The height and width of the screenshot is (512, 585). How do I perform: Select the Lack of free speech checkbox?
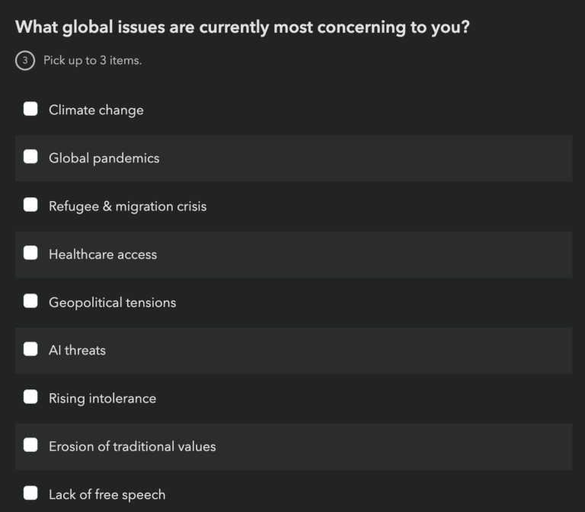click(x=30, y=493)
